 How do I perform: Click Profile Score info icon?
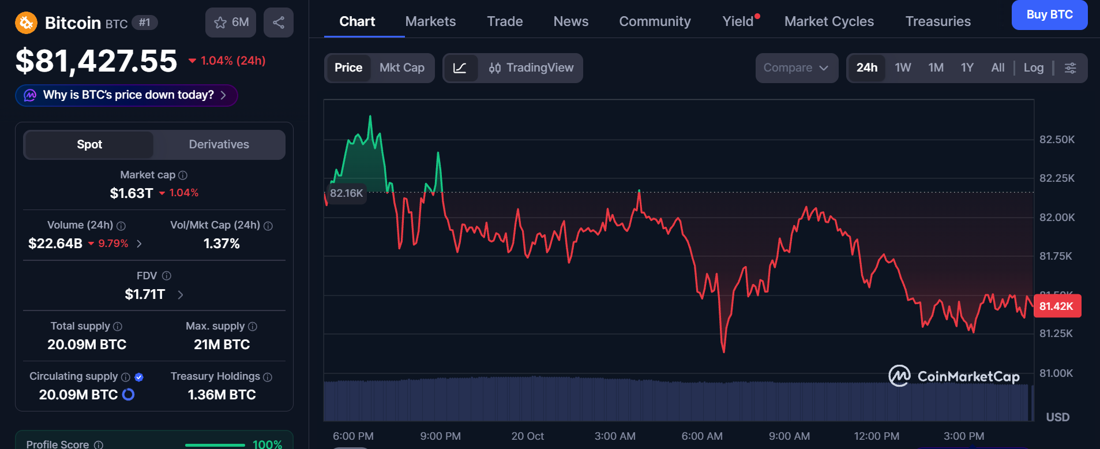click(99, 445)
